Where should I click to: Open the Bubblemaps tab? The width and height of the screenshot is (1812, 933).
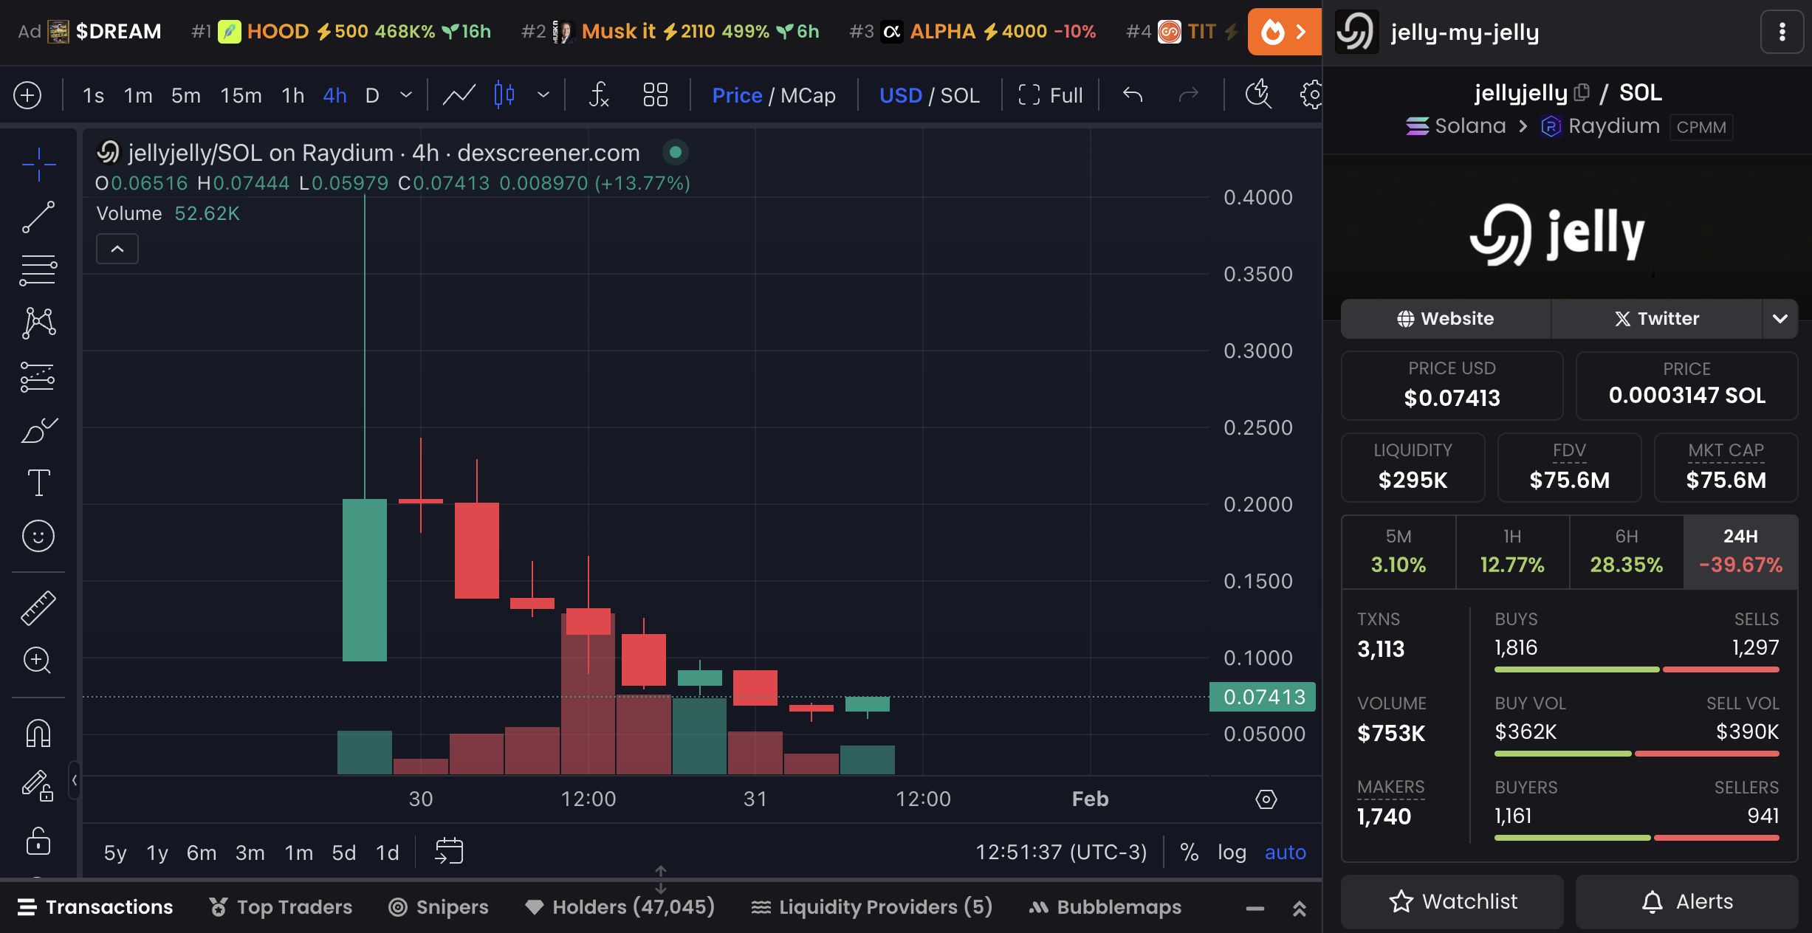1105,907
